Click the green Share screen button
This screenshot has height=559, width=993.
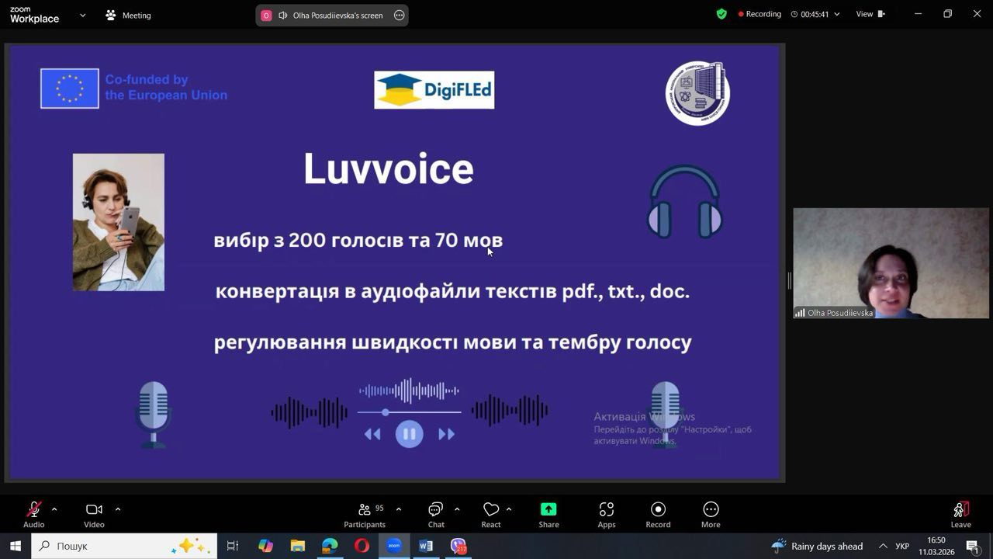[548, 514]
